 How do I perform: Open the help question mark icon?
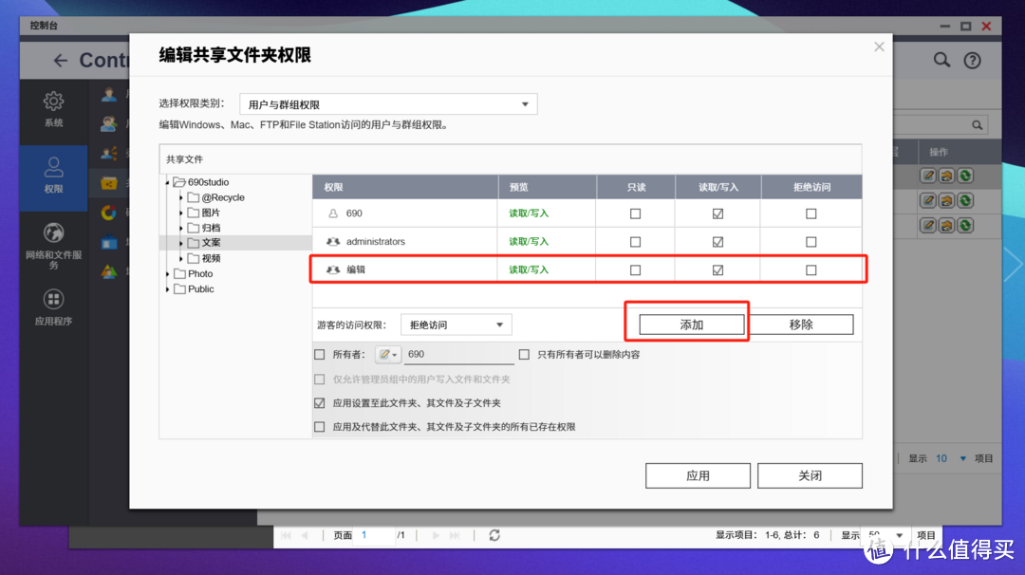pyautogui.click(x=972, y=59)
